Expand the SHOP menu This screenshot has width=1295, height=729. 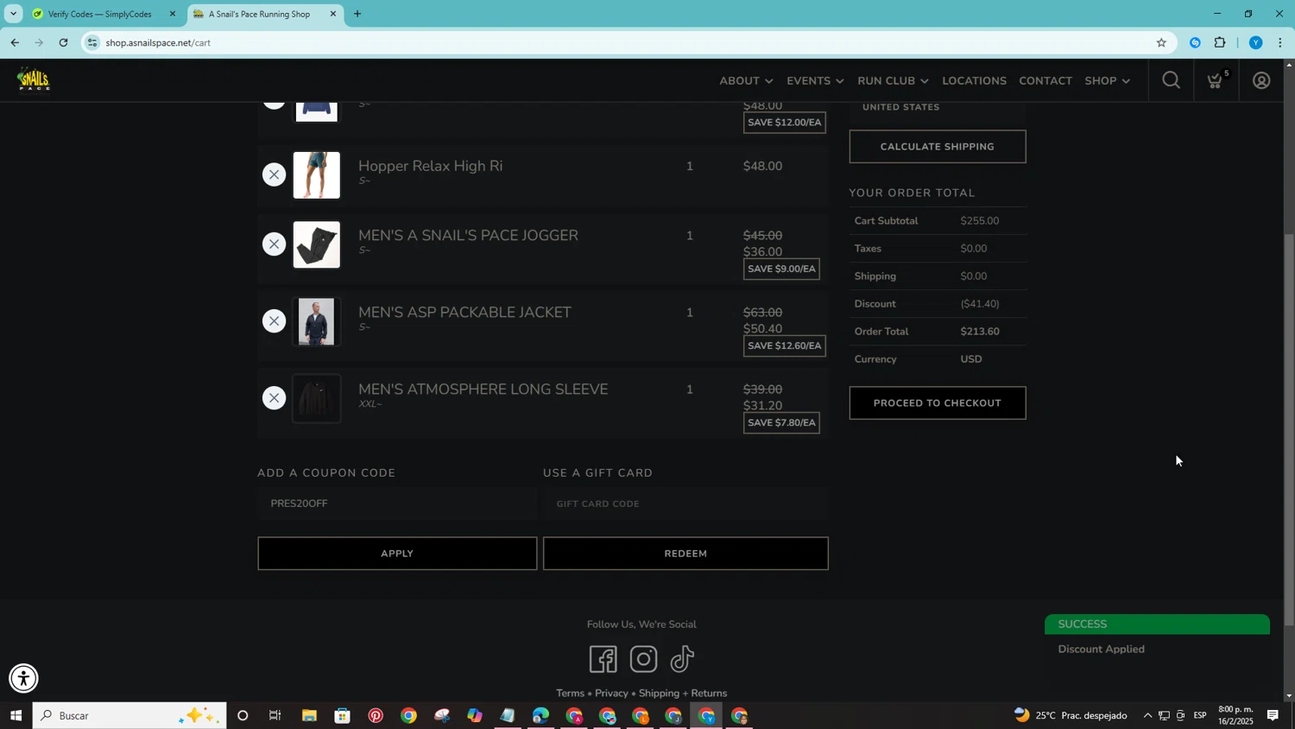pos(1107,80)
